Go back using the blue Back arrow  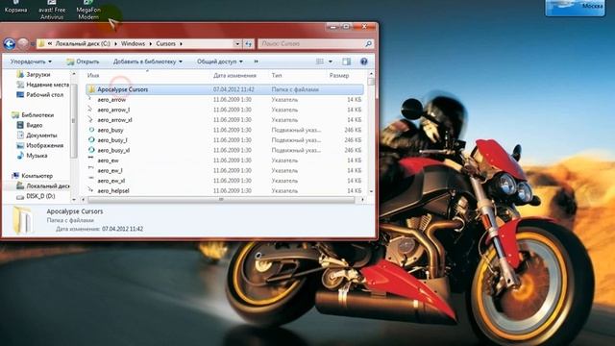10,44
